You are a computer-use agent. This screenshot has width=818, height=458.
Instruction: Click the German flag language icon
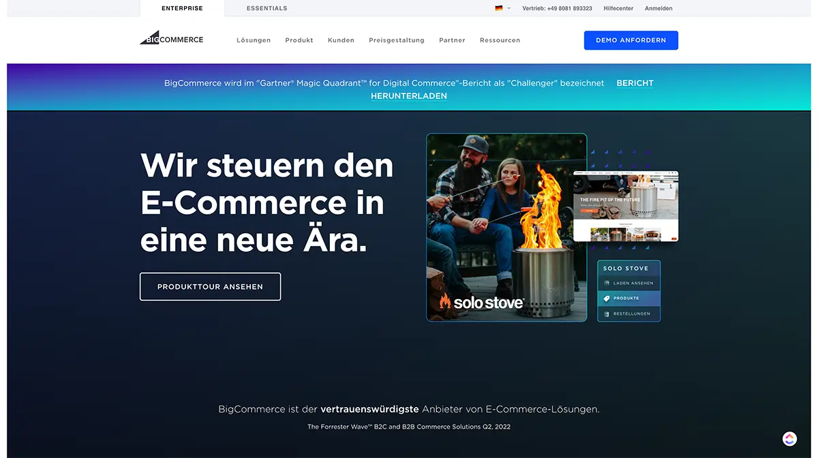click(x=498, y=8)
